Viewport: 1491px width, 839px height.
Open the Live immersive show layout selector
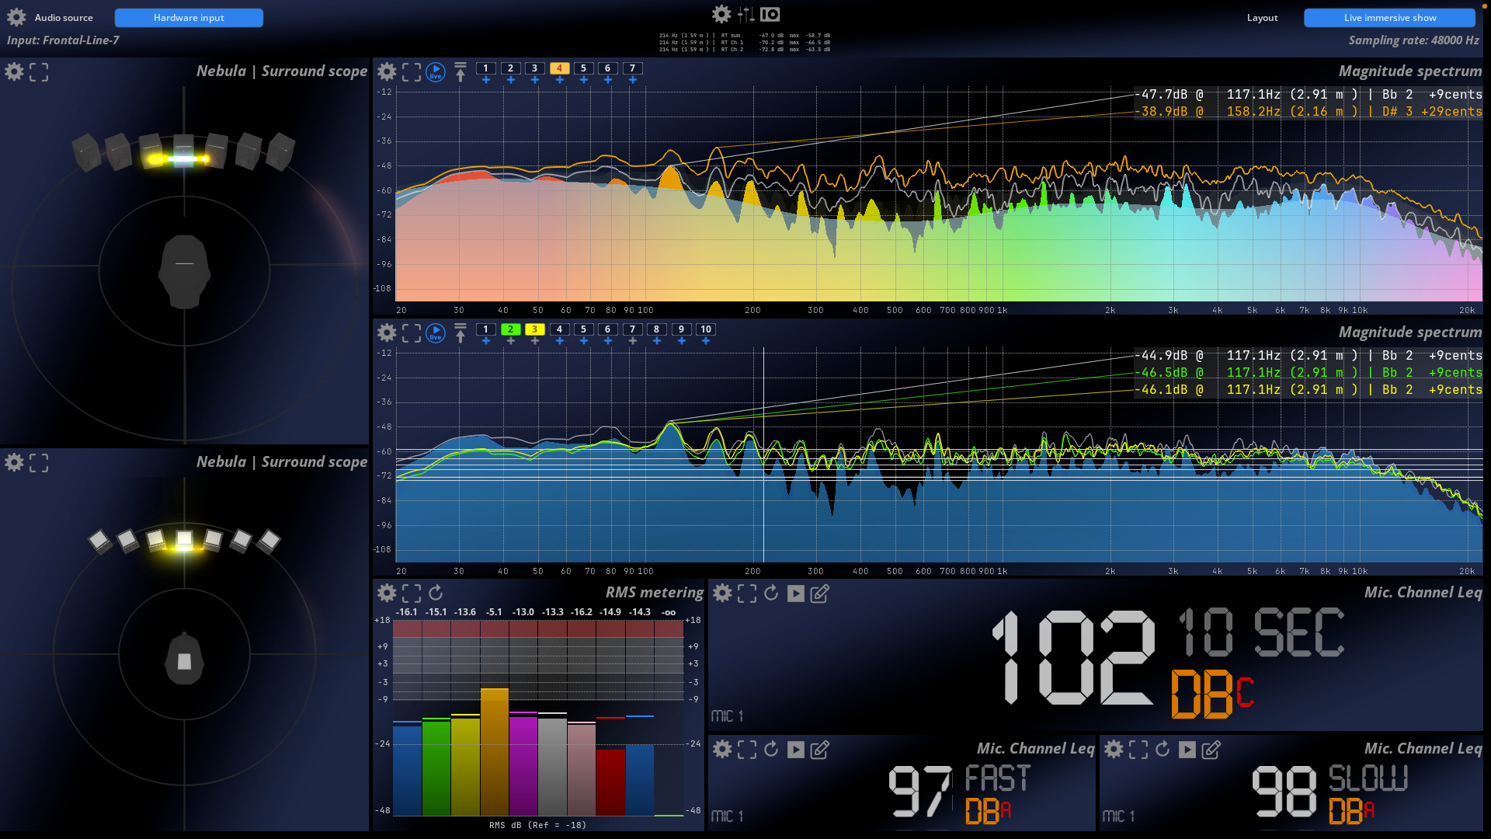tap(1389, 18)
